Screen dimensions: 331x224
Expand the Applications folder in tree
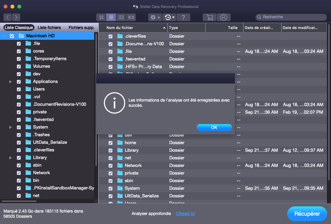10,82
